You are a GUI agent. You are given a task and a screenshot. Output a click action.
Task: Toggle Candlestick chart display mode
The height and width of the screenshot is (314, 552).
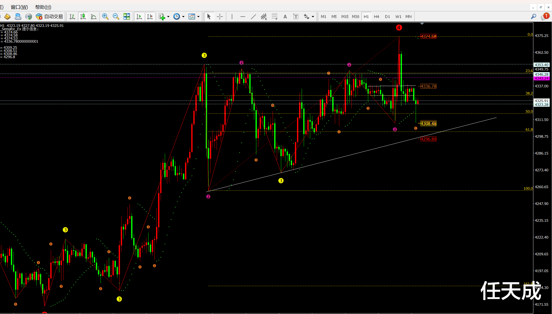pyautogui.click(x=83, y=17)
